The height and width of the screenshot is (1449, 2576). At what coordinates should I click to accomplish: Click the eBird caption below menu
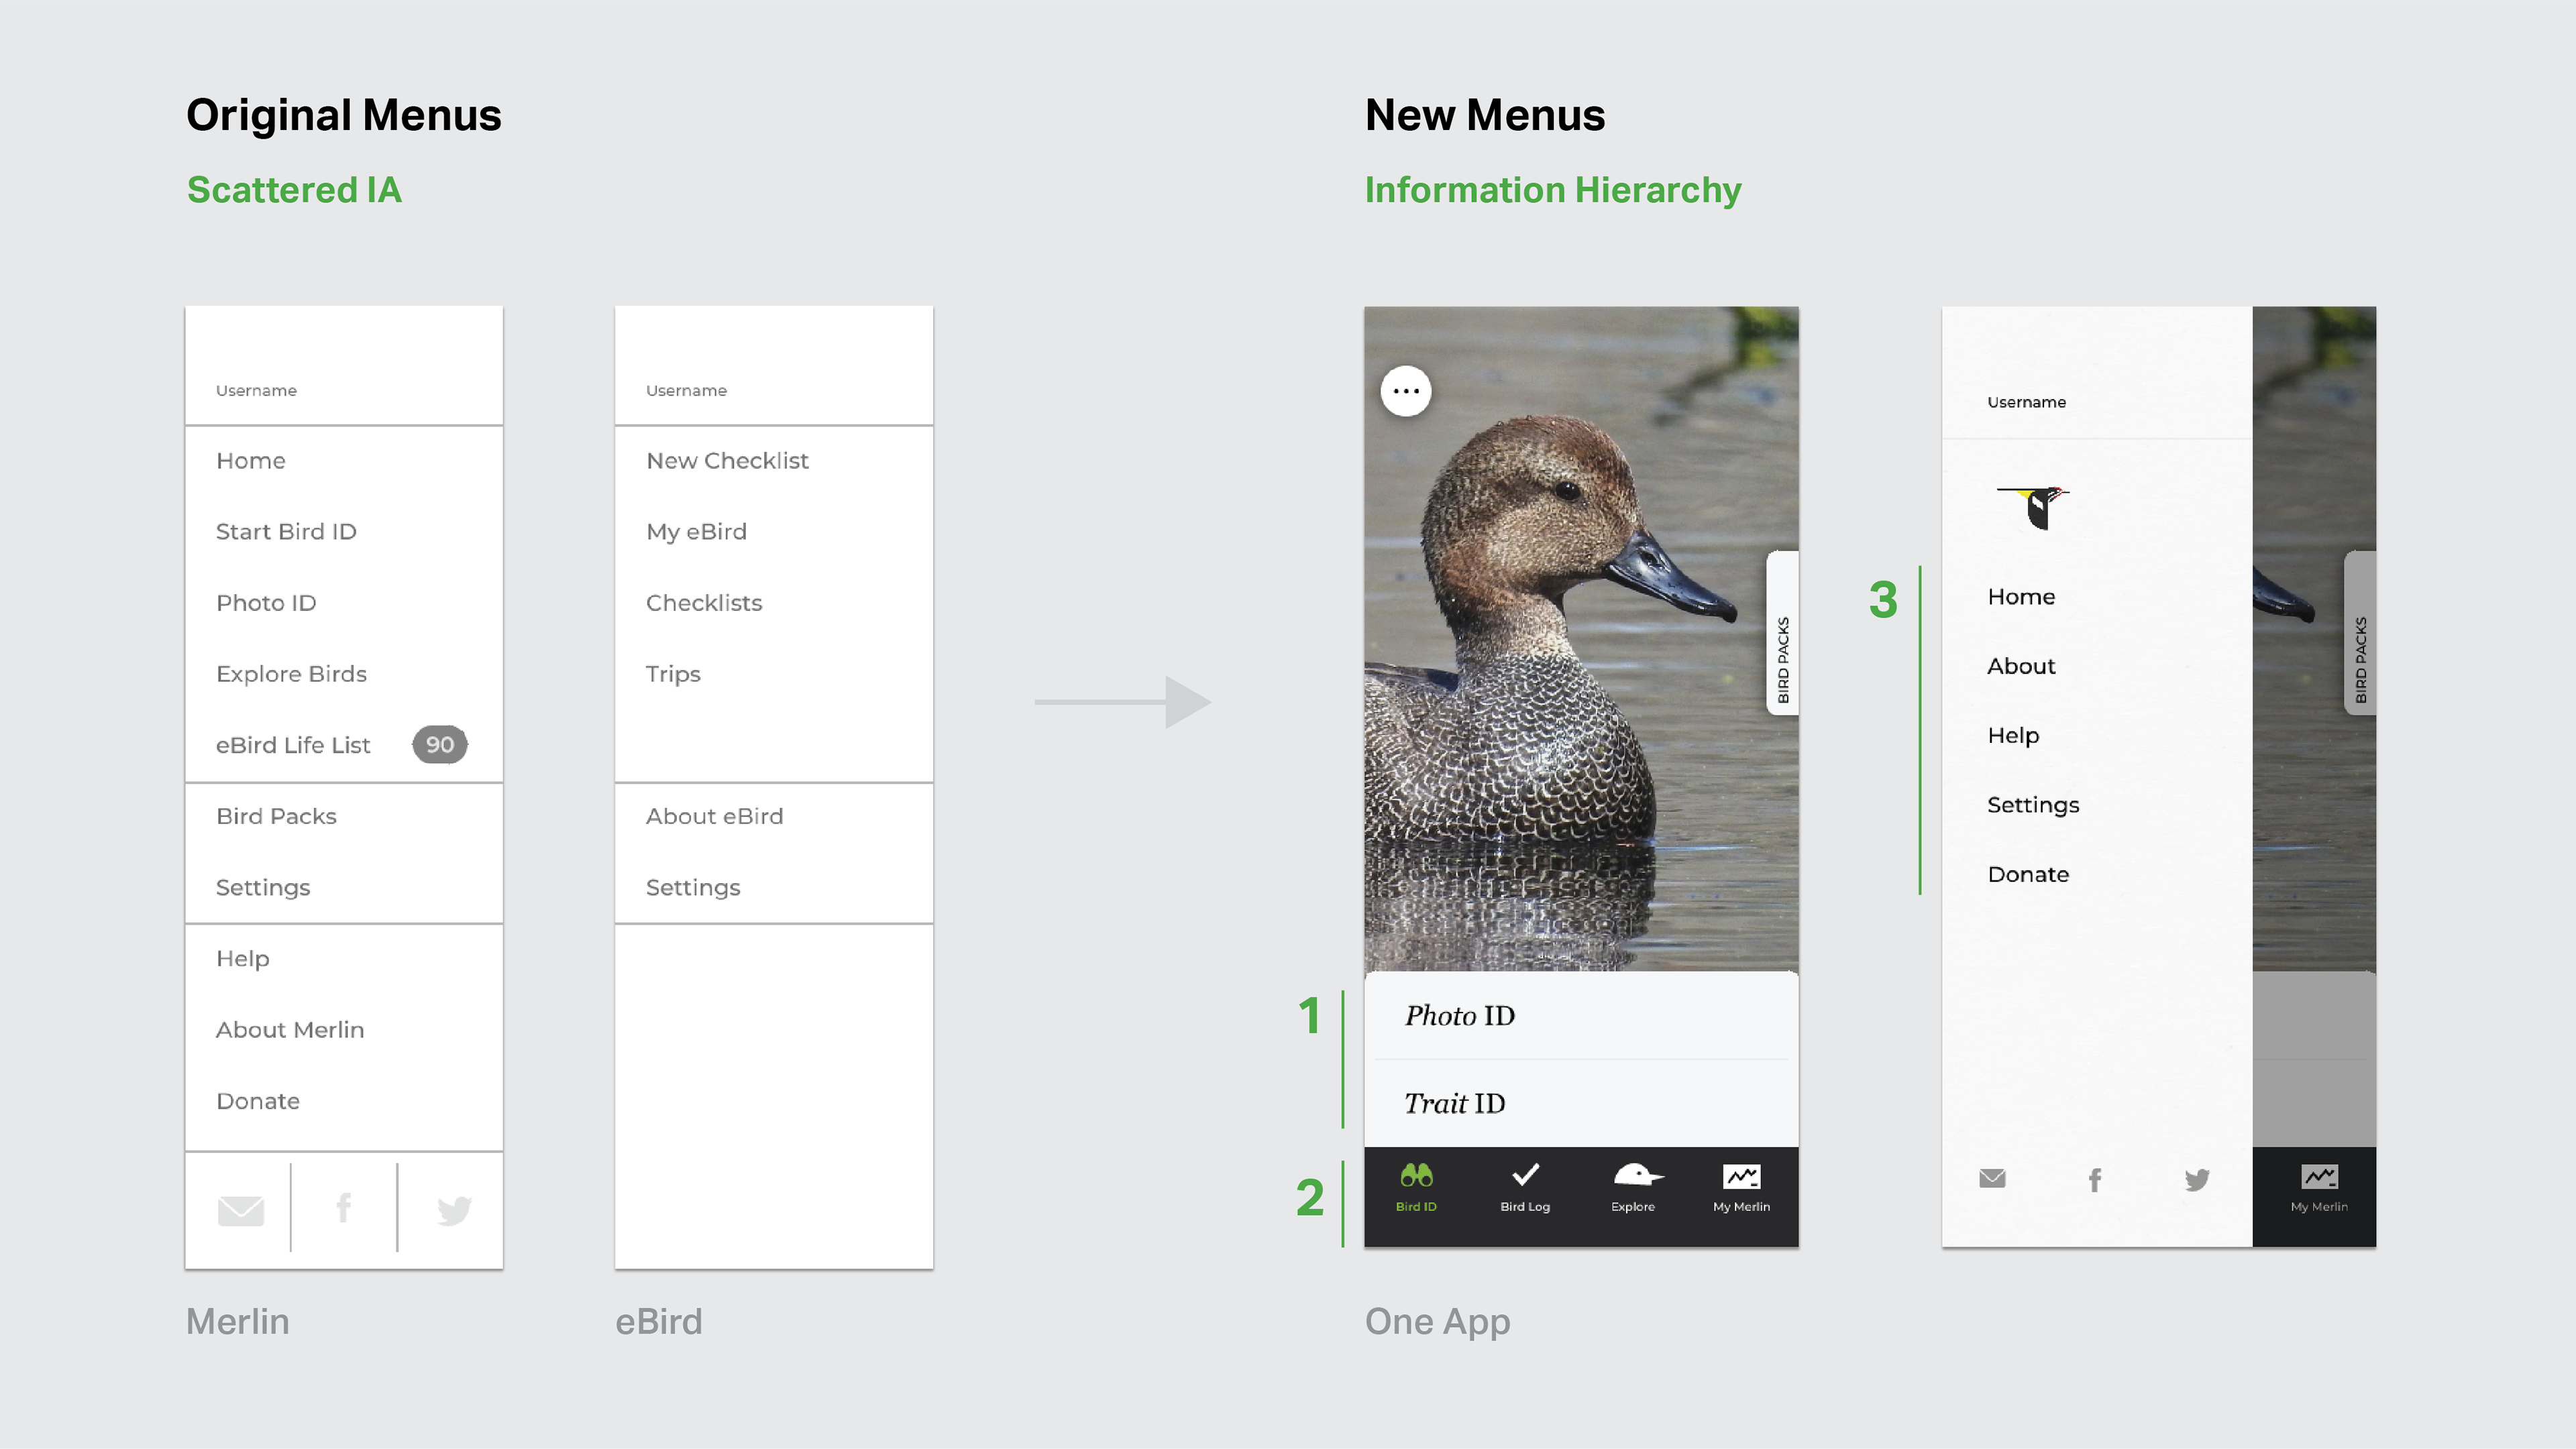click(659, 1321)
